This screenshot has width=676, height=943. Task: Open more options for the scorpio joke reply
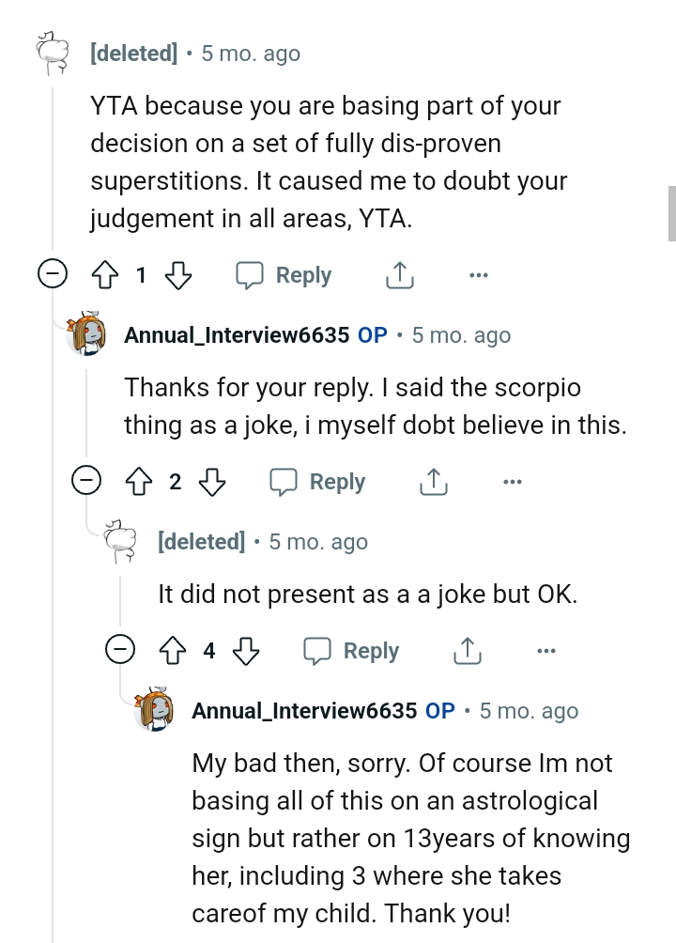(x=513, y=482)
